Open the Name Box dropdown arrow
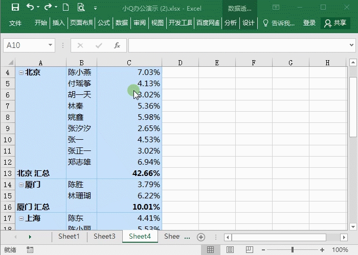The width and height of the screenshot is (358, 255). click(50, 45)
